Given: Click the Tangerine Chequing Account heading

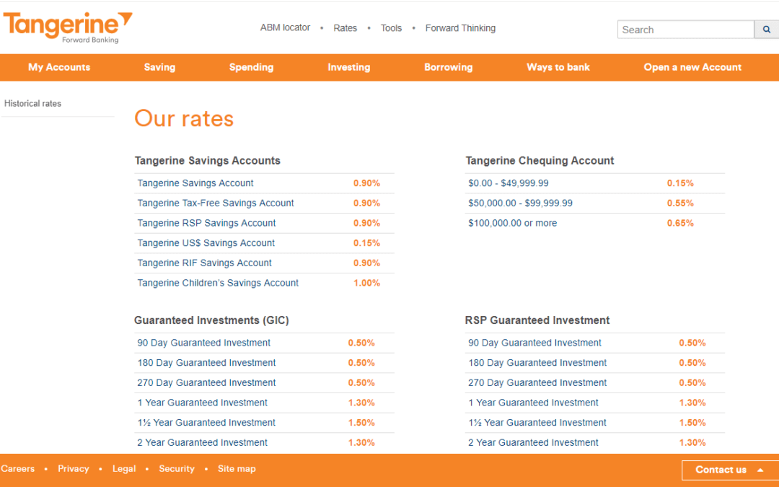Looking at the screenshot, I should (x=540, y=160).
